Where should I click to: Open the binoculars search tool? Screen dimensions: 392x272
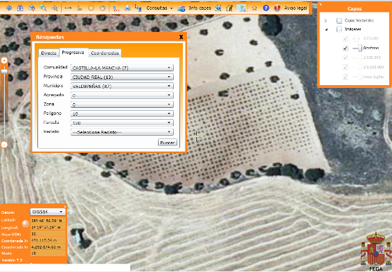pyautogui.click(x=20, y=8)
